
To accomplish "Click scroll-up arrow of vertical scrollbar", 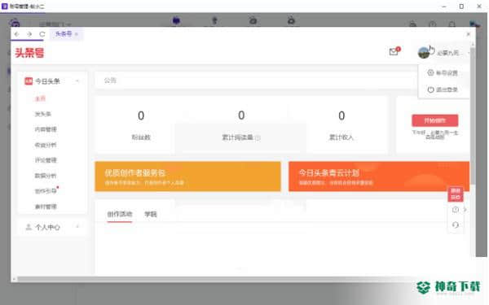I will tap(473, 45).
